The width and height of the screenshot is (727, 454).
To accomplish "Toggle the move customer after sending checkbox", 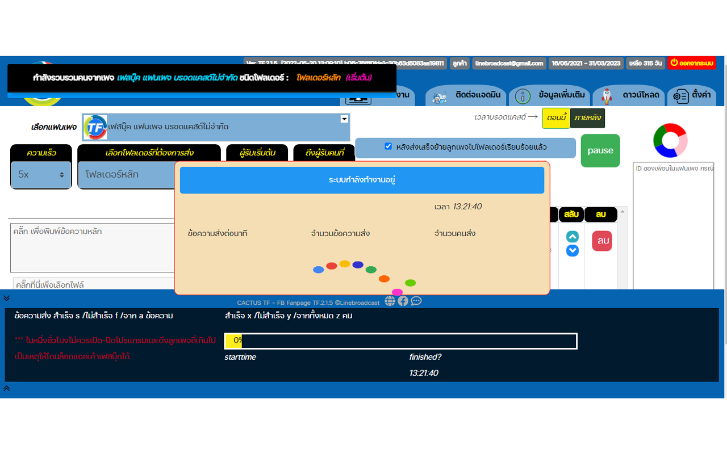I will tap(388, 146).
